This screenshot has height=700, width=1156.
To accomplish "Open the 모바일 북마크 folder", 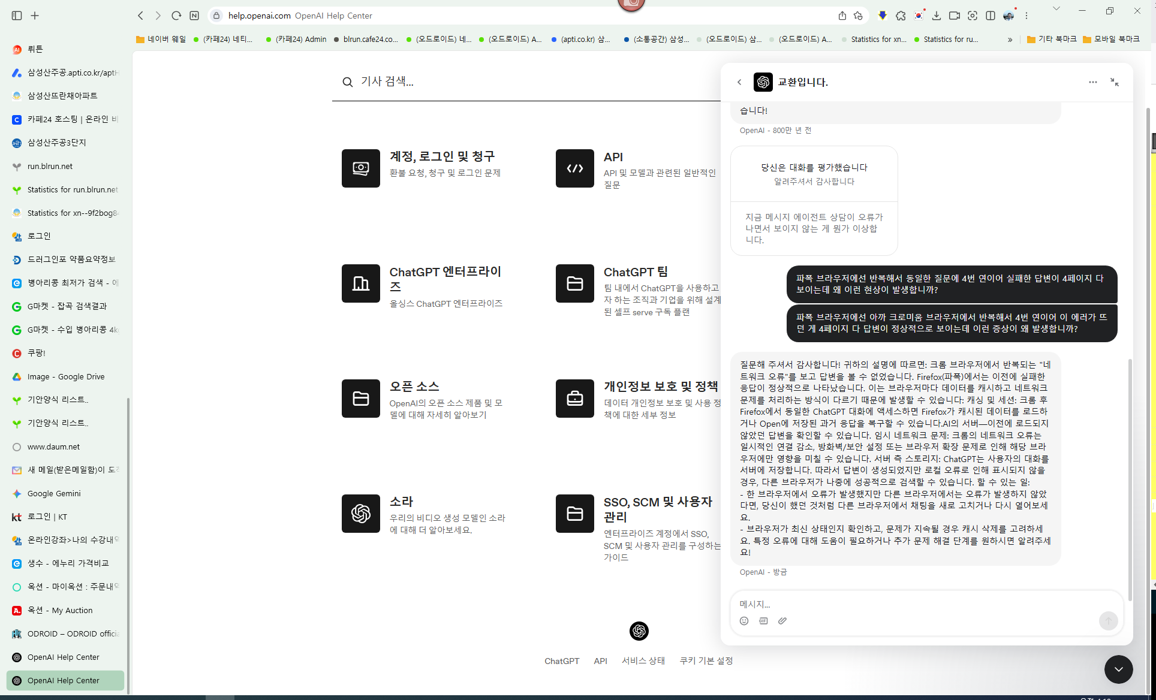I will click(1111, 39).
